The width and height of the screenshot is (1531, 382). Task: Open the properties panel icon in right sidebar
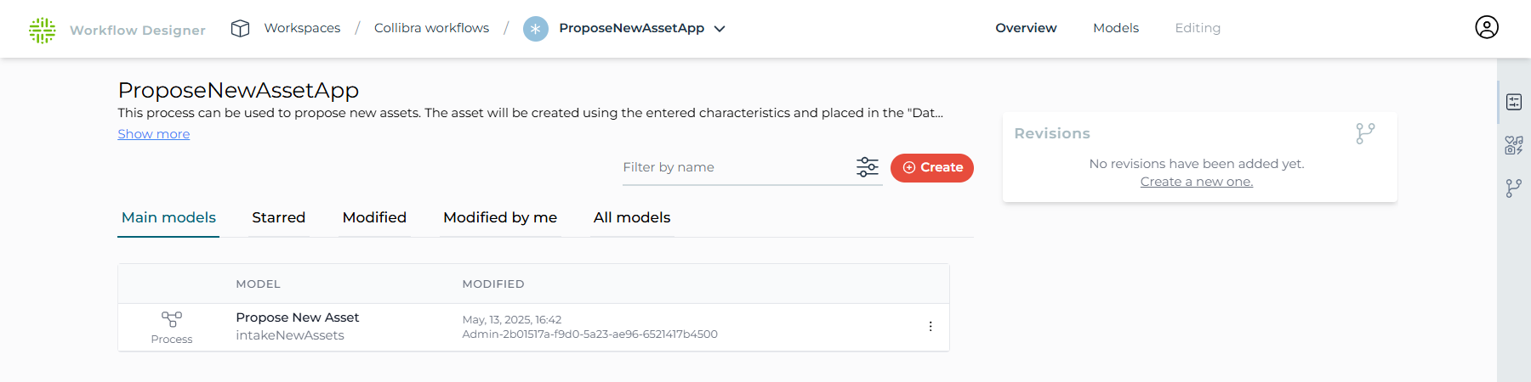(1514, 102)
